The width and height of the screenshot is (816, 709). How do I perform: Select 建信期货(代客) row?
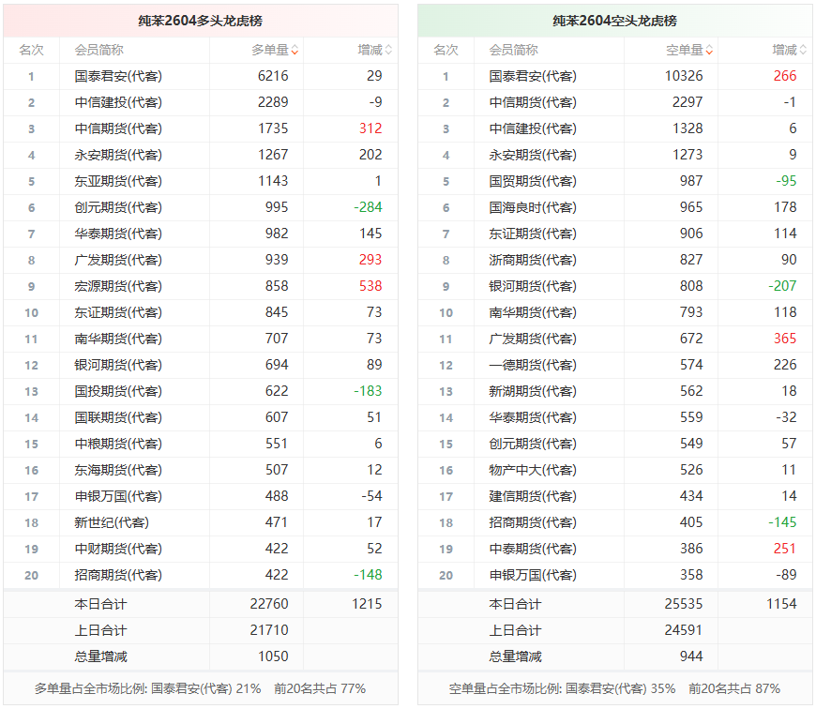614,497
